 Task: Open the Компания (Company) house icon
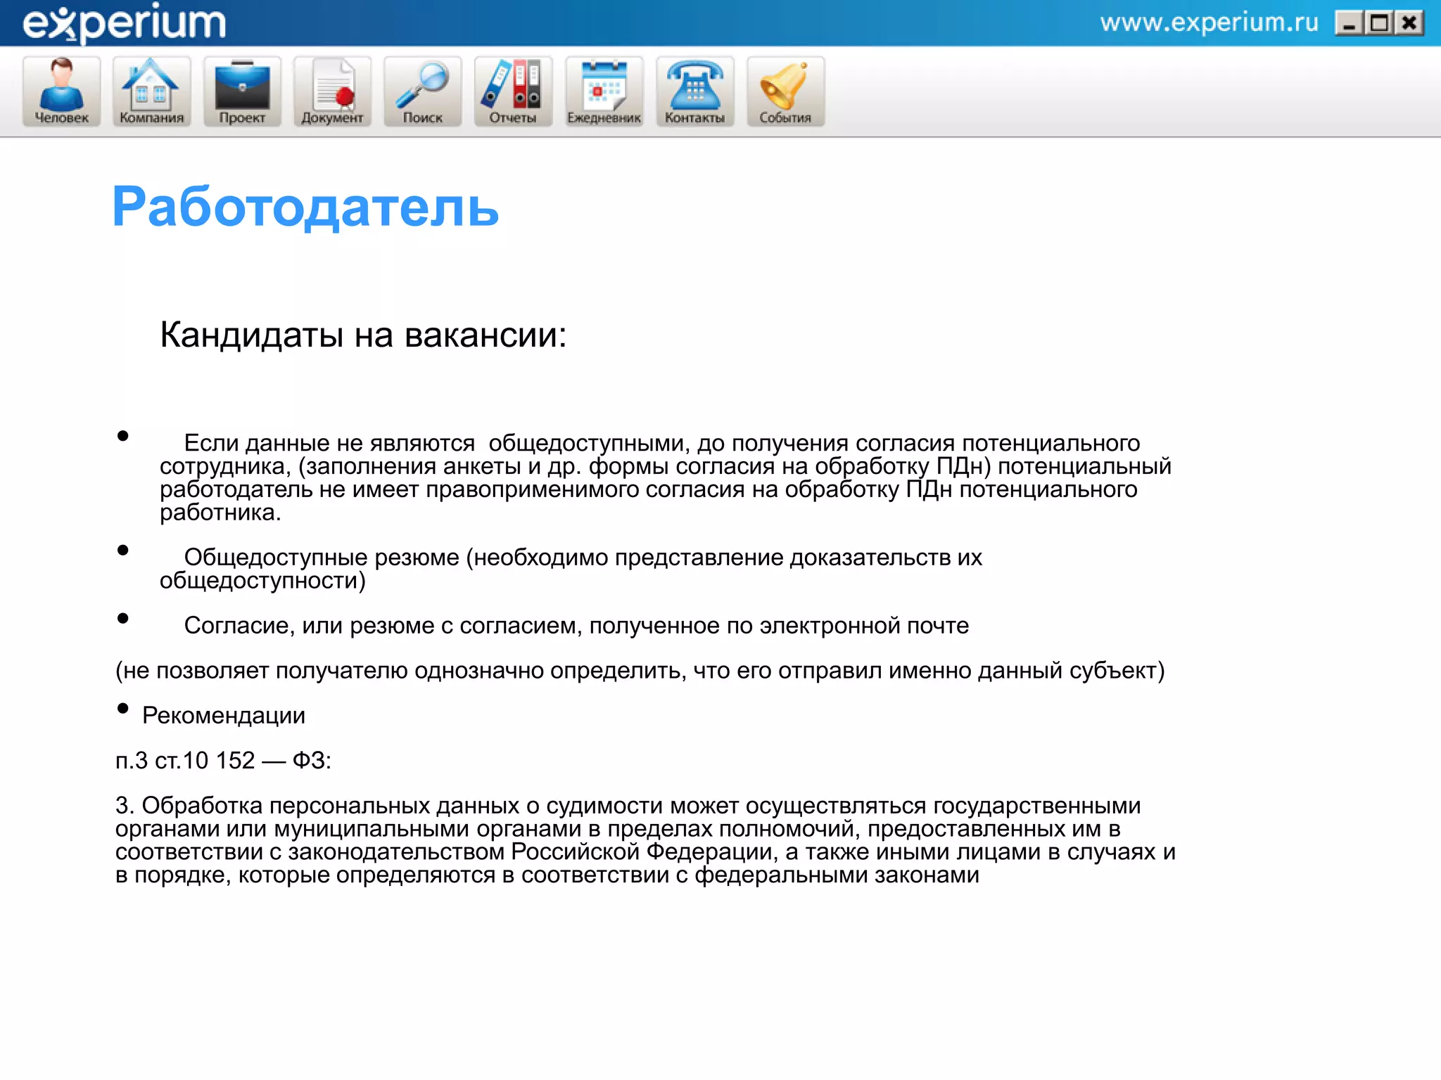(152, 91)
